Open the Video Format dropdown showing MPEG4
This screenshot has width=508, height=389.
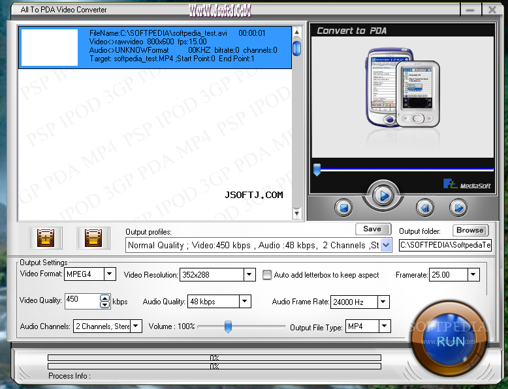tap(110, 274)
